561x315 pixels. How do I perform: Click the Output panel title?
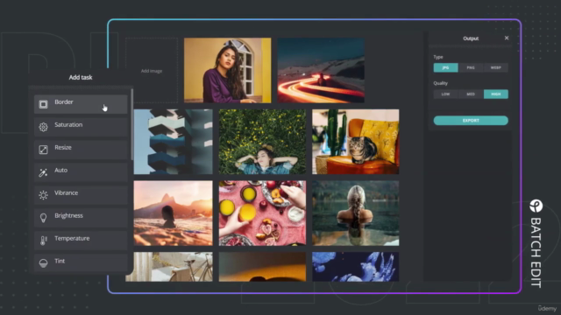[471, 38]
